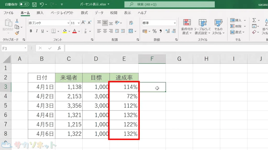Click decrease decimal icon

click(174, 31)
